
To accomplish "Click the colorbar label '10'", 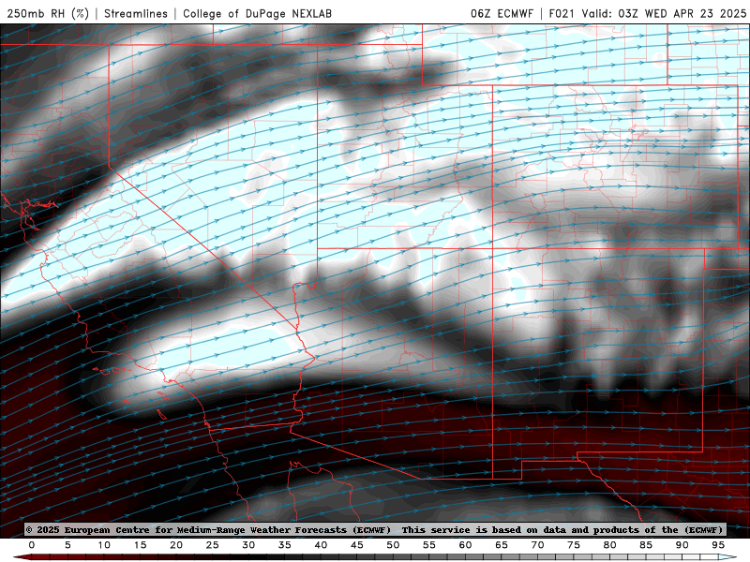I will (104, 545).
